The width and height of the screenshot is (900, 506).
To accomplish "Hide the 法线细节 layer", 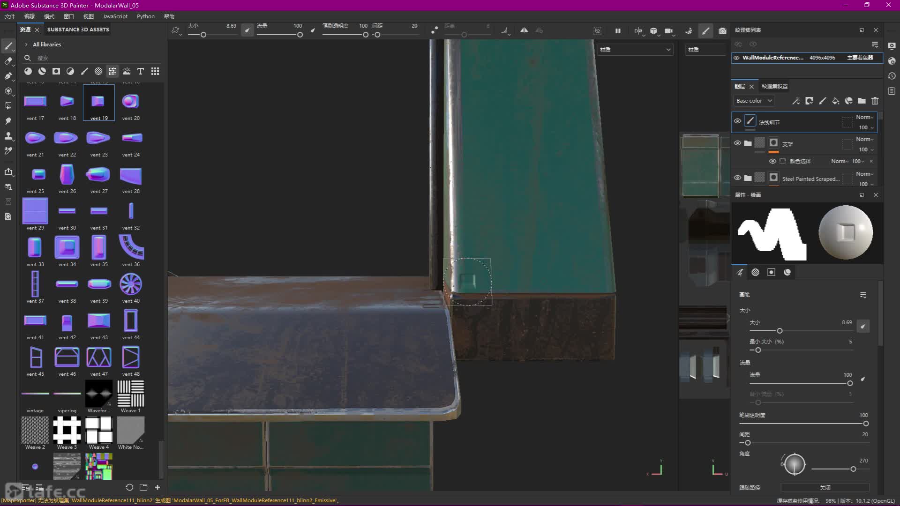I will [737, 121].
